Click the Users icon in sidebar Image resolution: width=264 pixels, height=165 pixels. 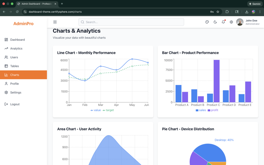6,57
